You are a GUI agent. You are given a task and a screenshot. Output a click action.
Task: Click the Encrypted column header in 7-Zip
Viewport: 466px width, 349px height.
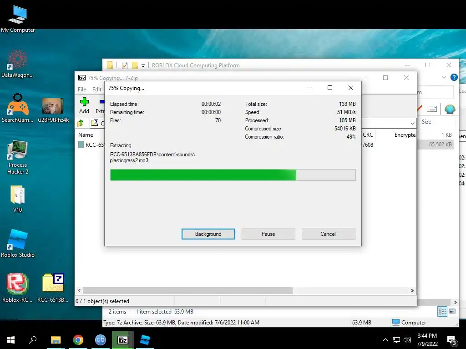pyautogui.click(x=405, y=135)
